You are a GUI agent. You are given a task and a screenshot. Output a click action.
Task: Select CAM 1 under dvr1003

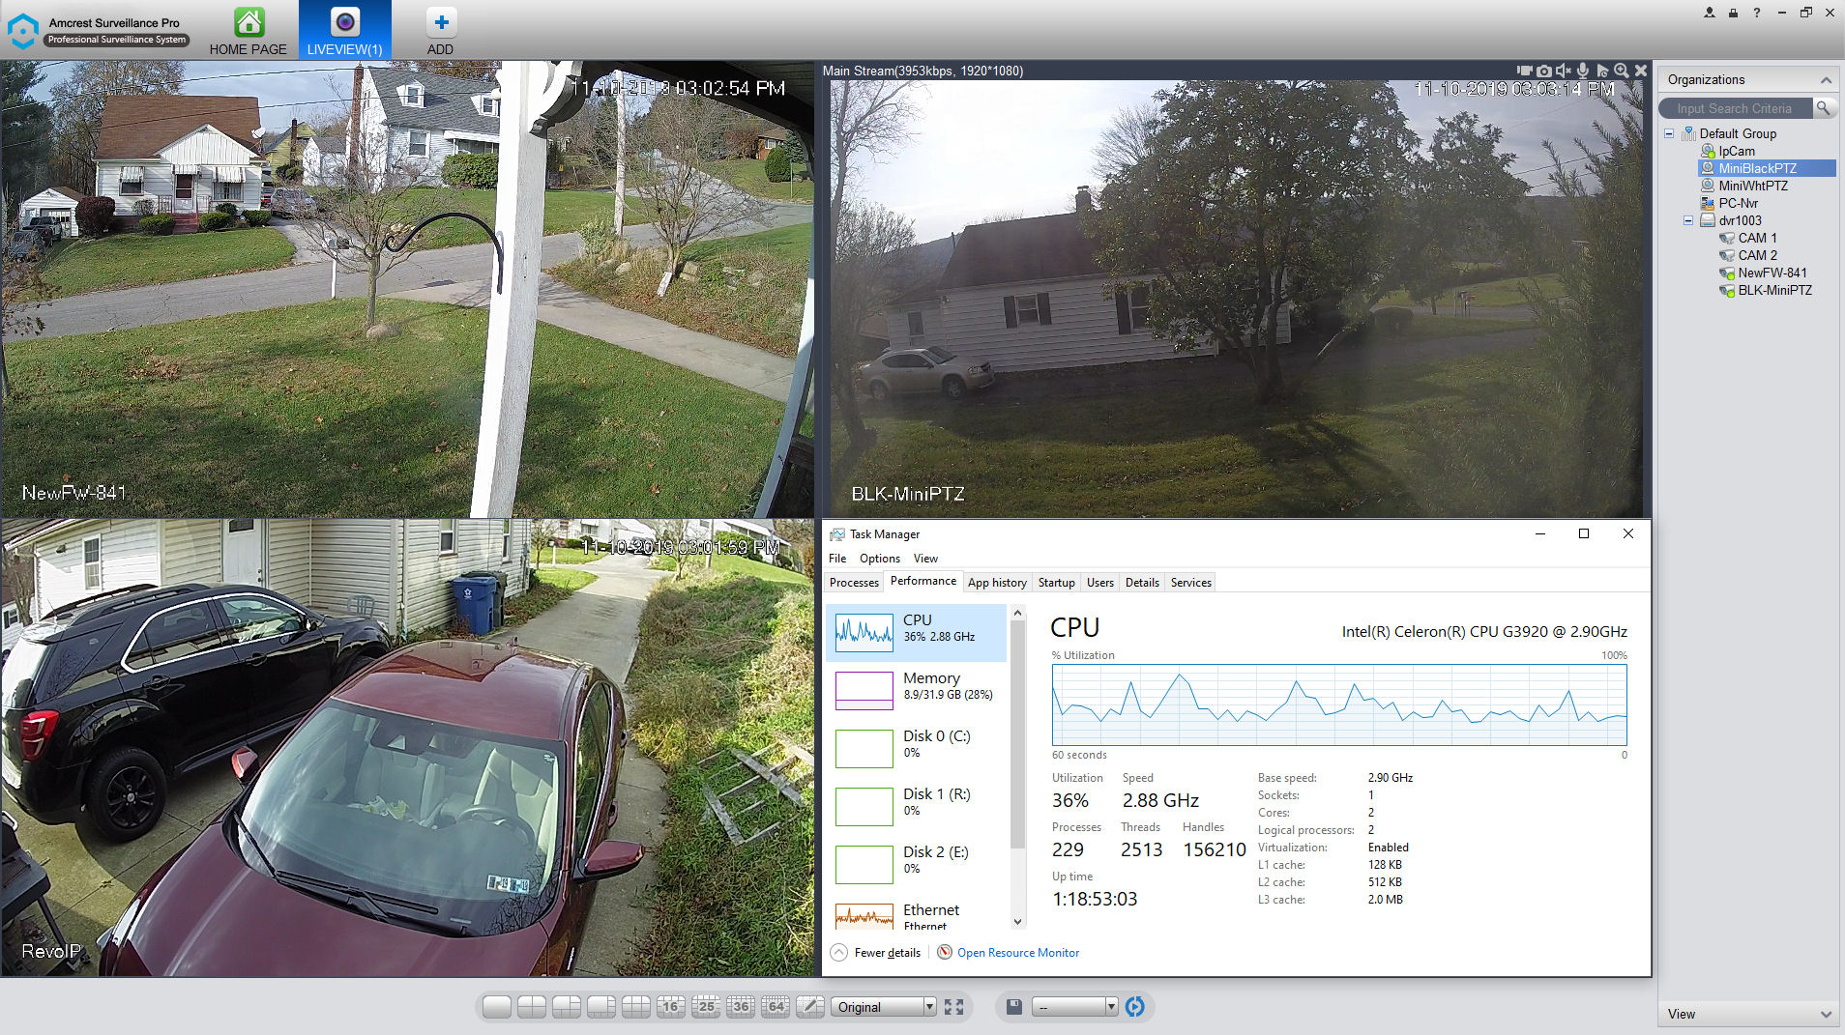coord(1757,238)
